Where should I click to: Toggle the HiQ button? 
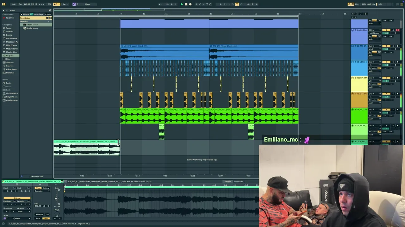[46, 218]
